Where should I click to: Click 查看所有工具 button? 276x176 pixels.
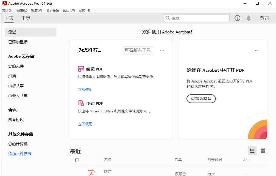pos(138,50)
